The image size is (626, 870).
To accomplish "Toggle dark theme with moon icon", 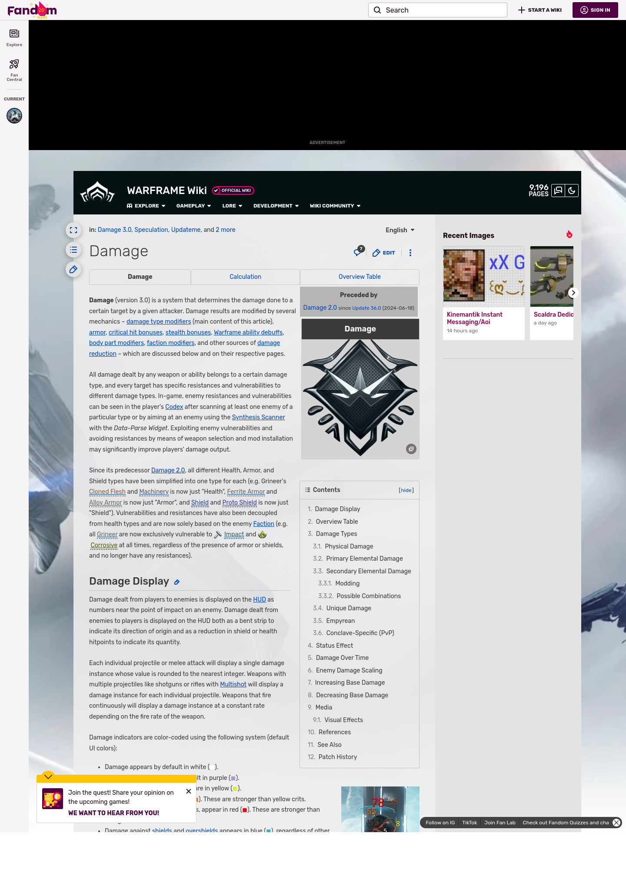I will pyautogui.click(x=572, y=191).
